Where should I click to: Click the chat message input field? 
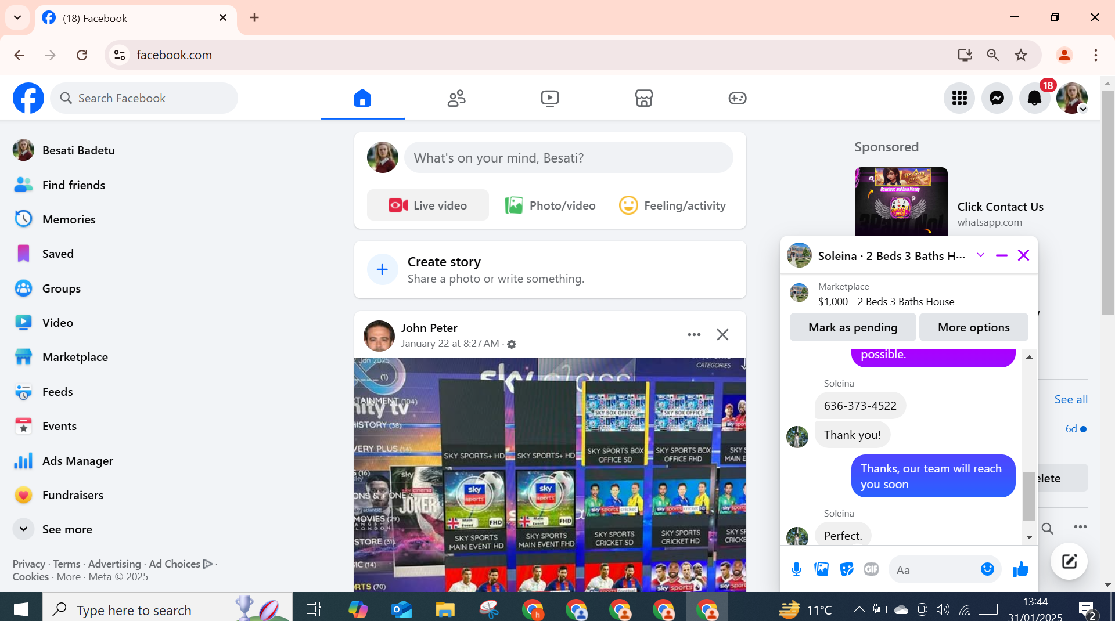tap(934, 569)
